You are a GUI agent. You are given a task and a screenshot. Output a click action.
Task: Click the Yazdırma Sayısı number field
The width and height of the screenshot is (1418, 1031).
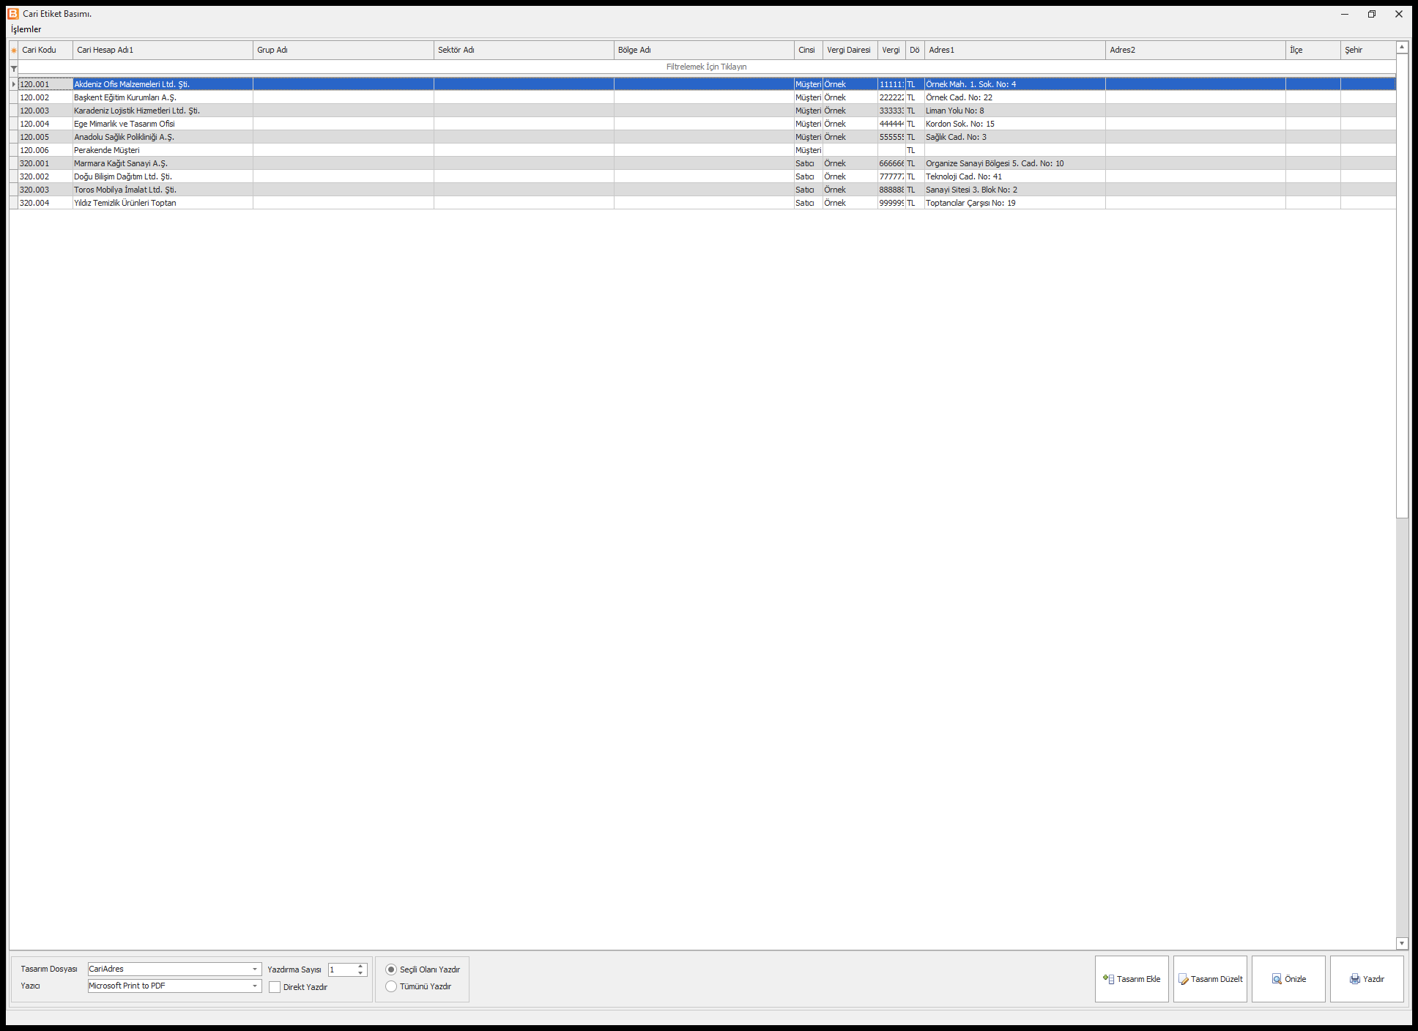click(x=342, y=969)
